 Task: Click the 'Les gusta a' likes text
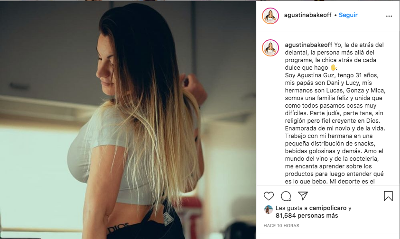292,208
